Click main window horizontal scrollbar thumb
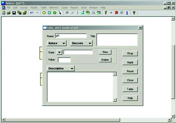Viewport: 176px width, 123px height. [x=63, y=120]
